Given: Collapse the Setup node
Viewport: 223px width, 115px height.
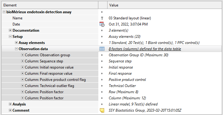Looking at the screenshot, I should click(x=10, y=37).
